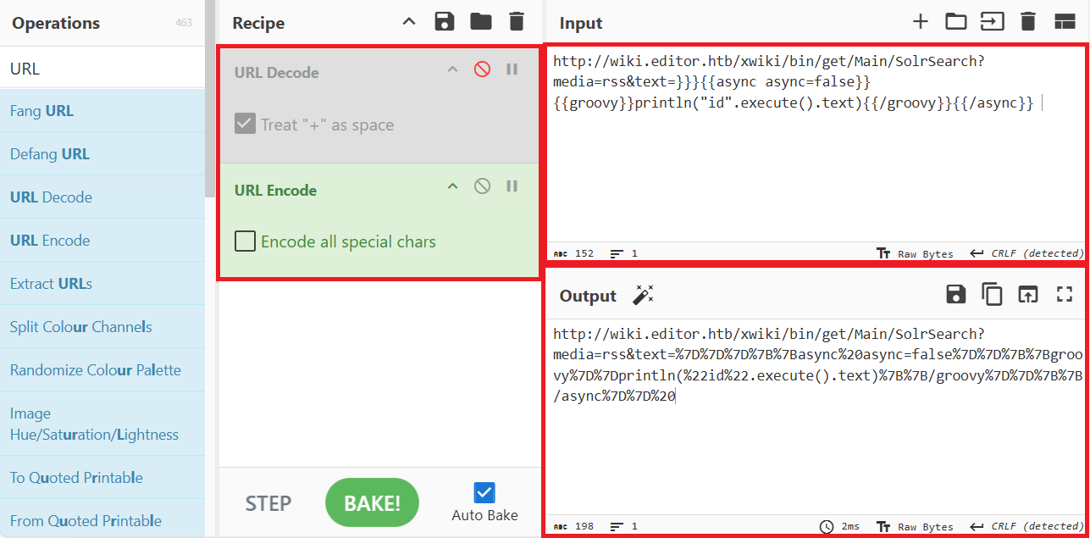
Task: Collapse the URL Decode operation
Action: pyautogui.click(x=452, y=69)
